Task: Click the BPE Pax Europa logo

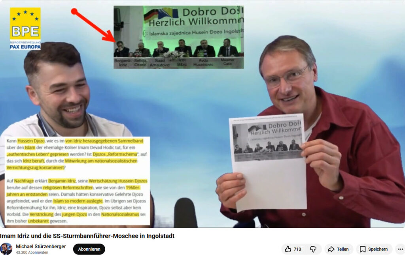Action: click(x=25, y=29)
